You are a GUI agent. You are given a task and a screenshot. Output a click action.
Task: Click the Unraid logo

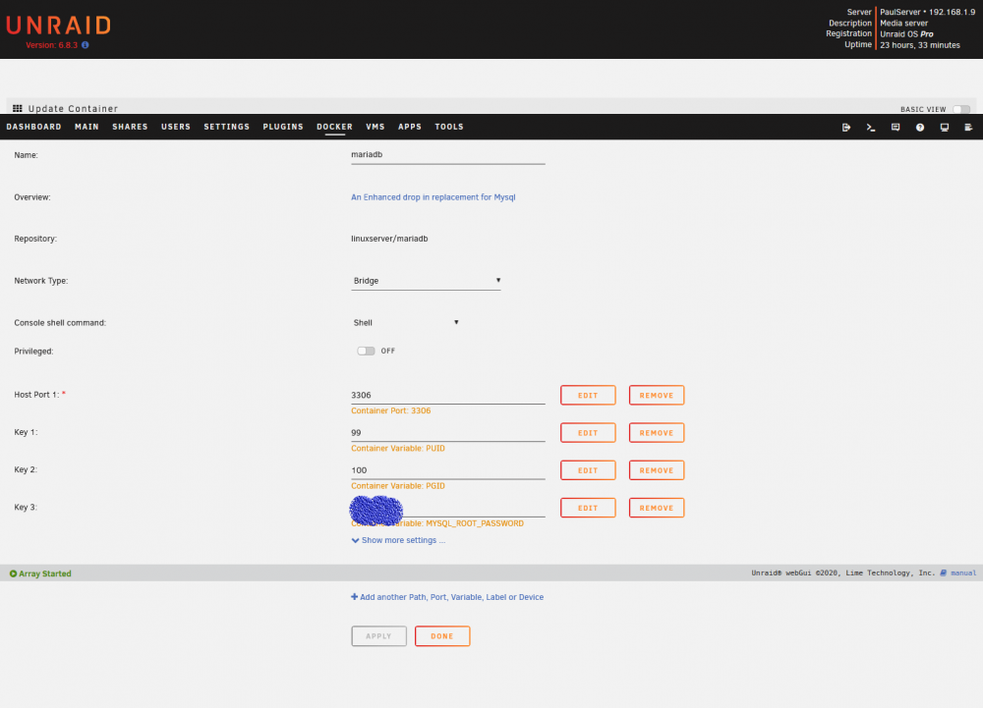pos(59,25)
